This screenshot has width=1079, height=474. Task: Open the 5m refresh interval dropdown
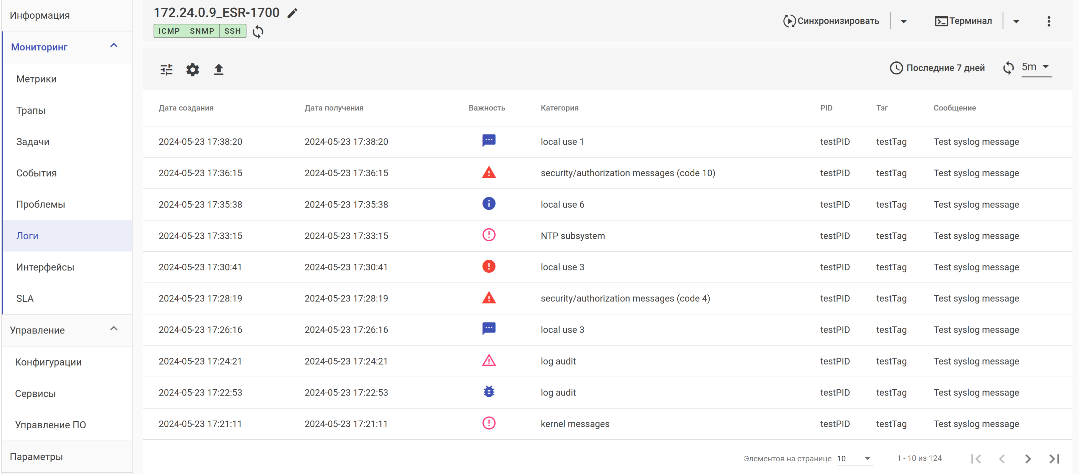pos(1036,67)
